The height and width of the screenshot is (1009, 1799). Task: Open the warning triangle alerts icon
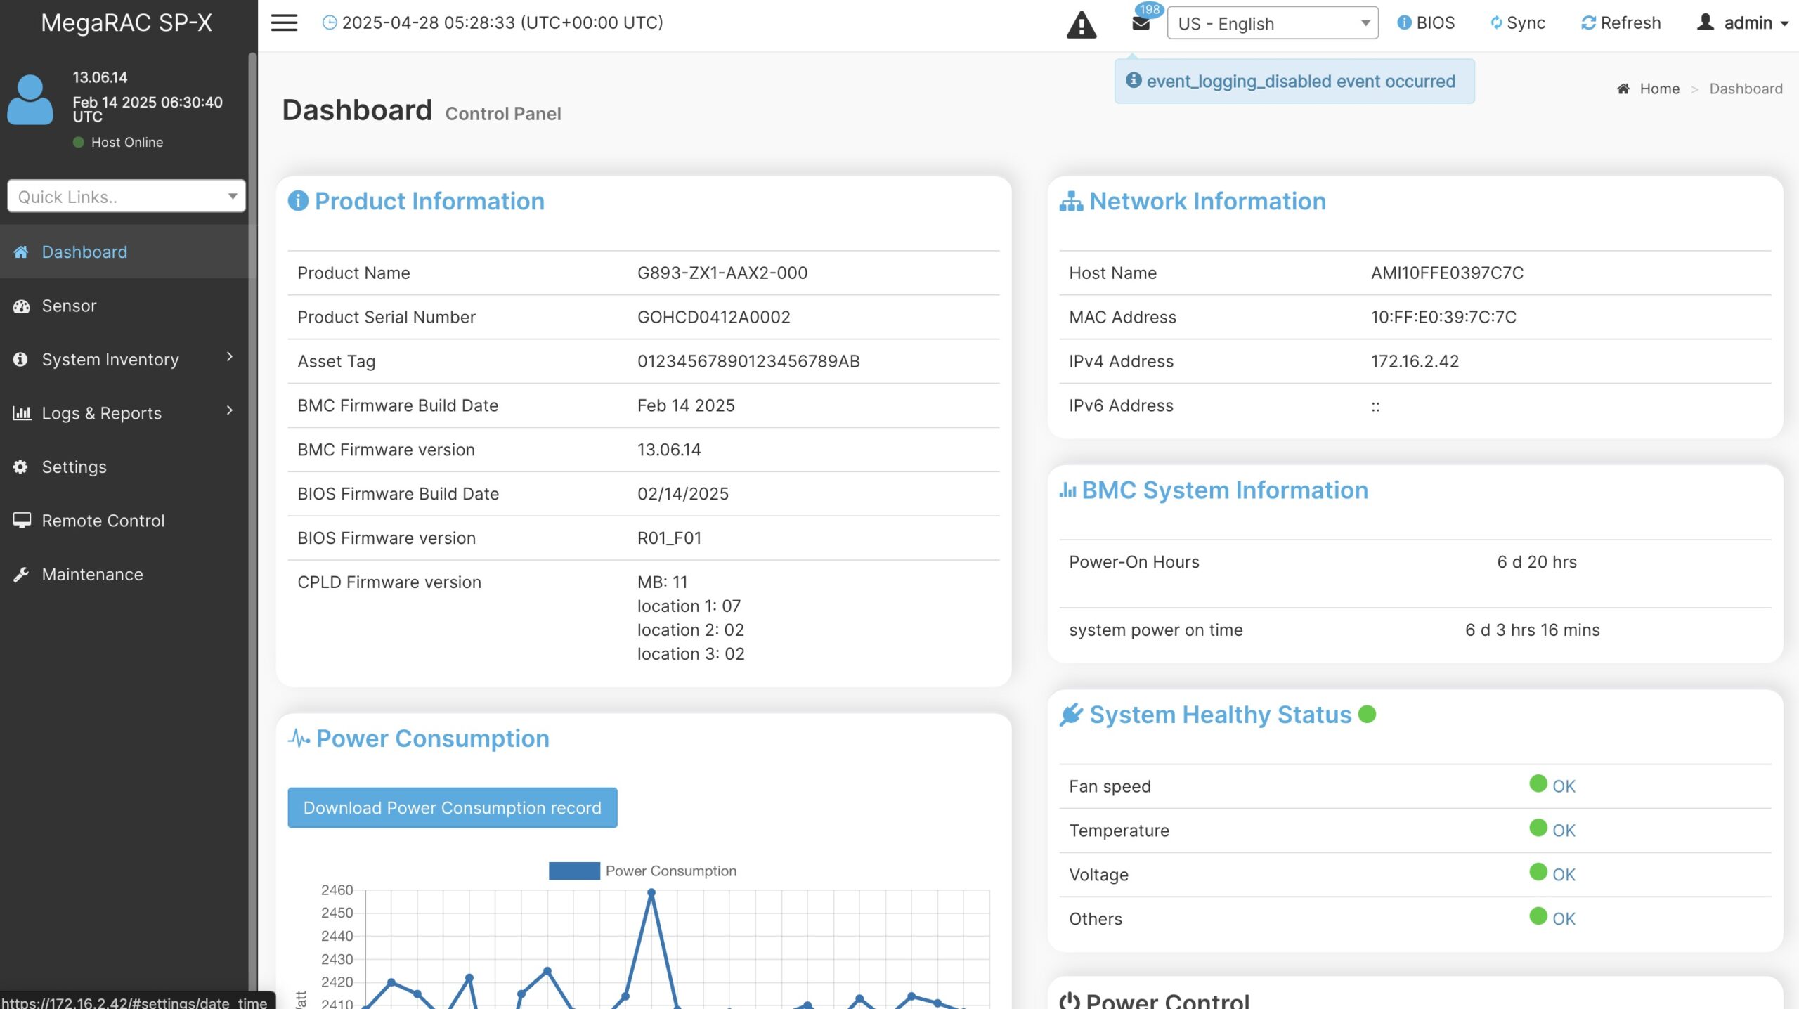(1081, 25)
